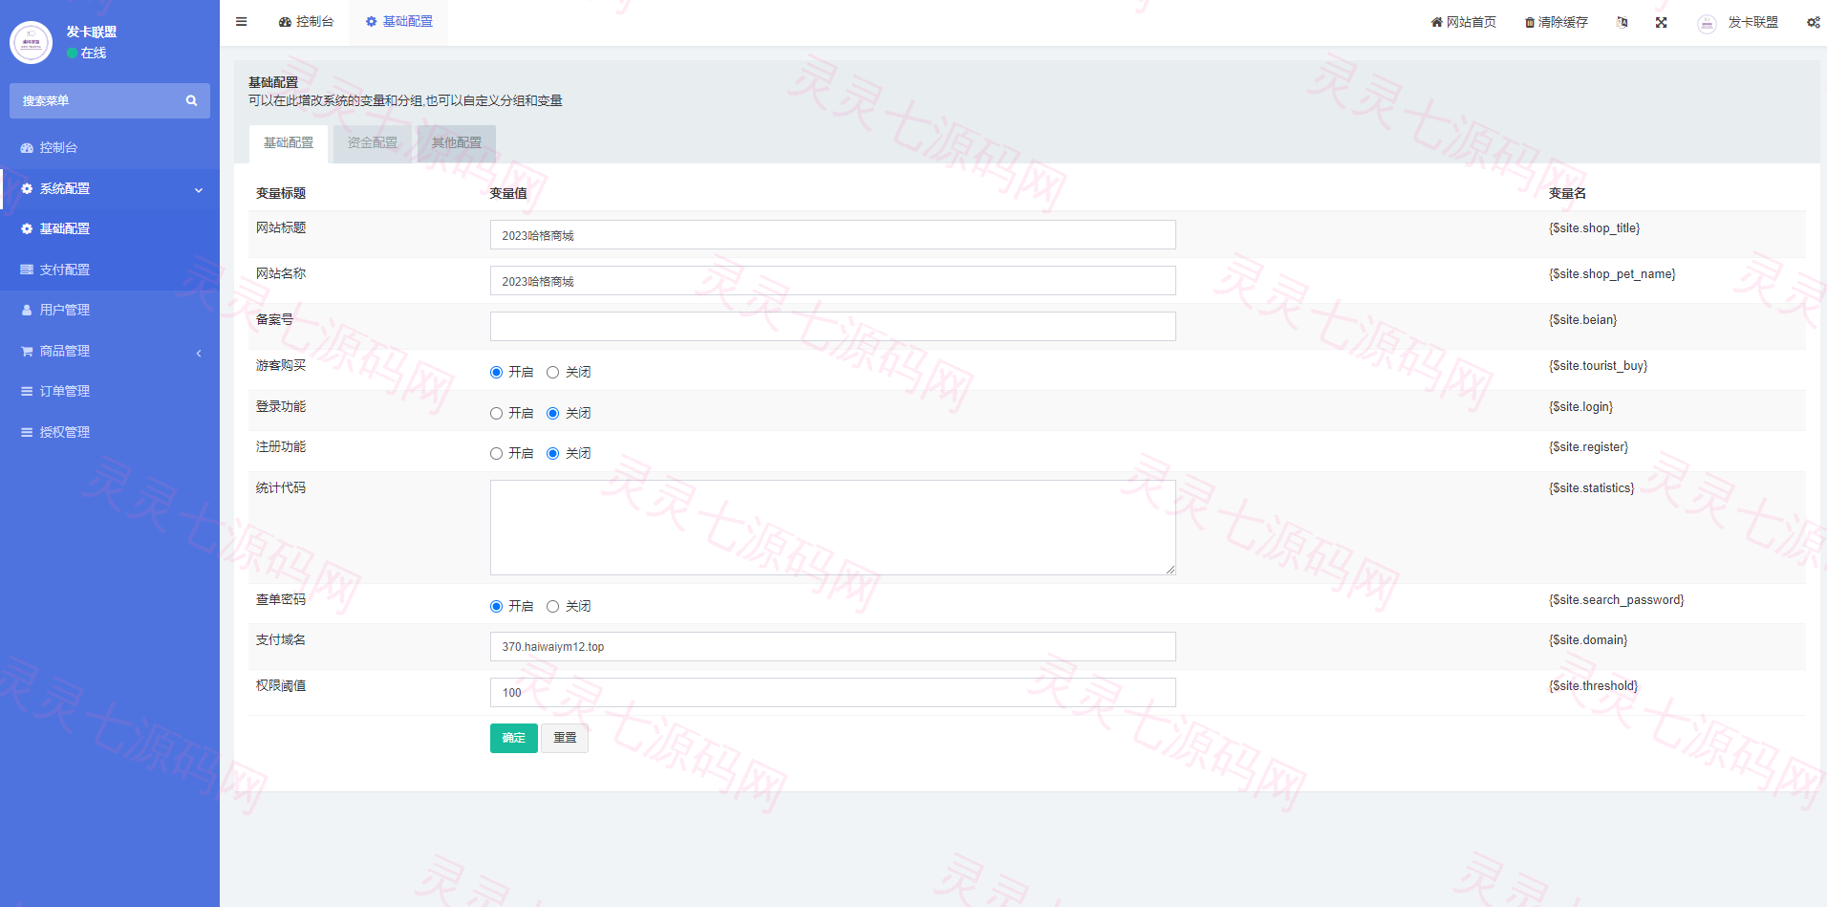Click the green 确定 button
This screenshot has height=907, width=1827.
tap(514, 738)
